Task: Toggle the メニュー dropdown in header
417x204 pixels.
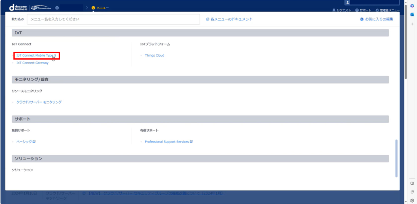Action: (100, 8)
